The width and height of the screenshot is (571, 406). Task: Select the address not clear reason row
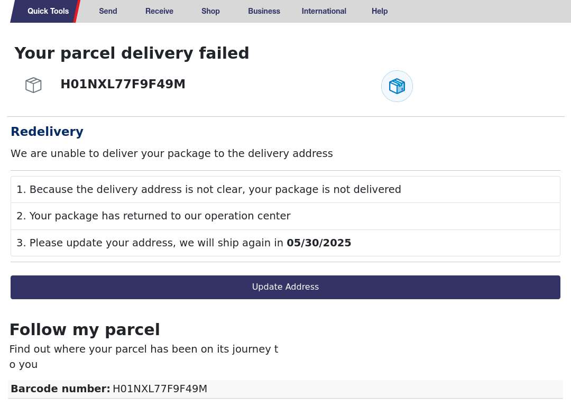[x=285, y=189]
